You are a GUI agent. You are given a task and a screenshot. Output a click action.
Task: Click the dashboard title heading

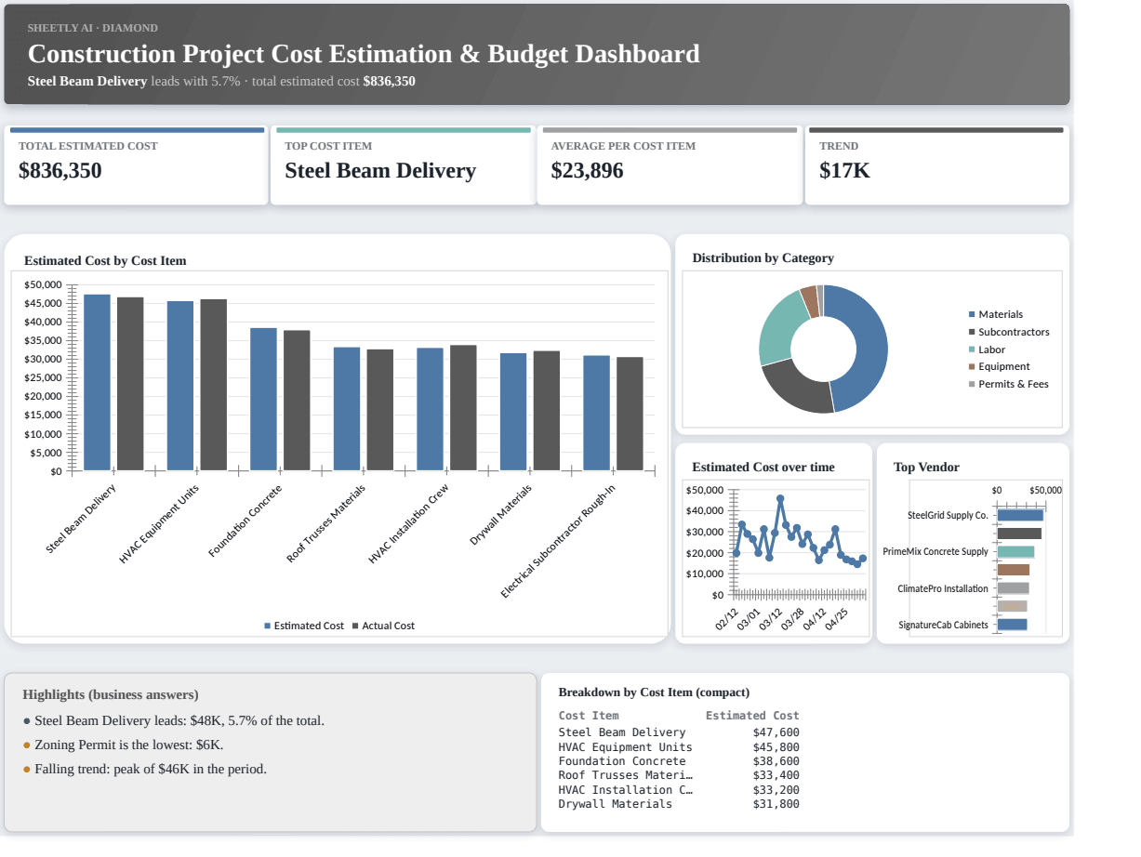(364, 54)
